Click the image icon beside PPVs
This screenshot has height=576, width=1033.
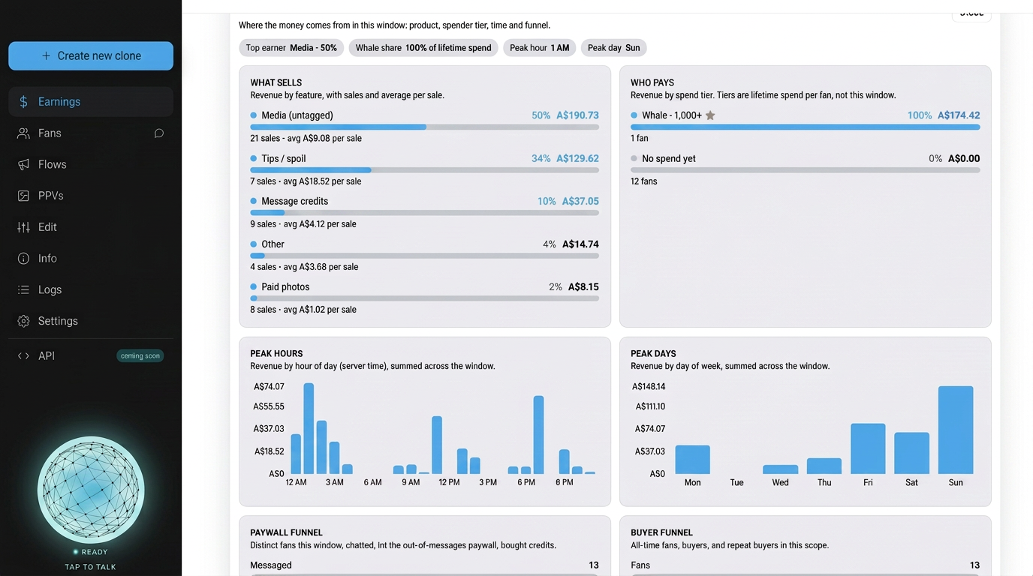click(x=23, y=196)
